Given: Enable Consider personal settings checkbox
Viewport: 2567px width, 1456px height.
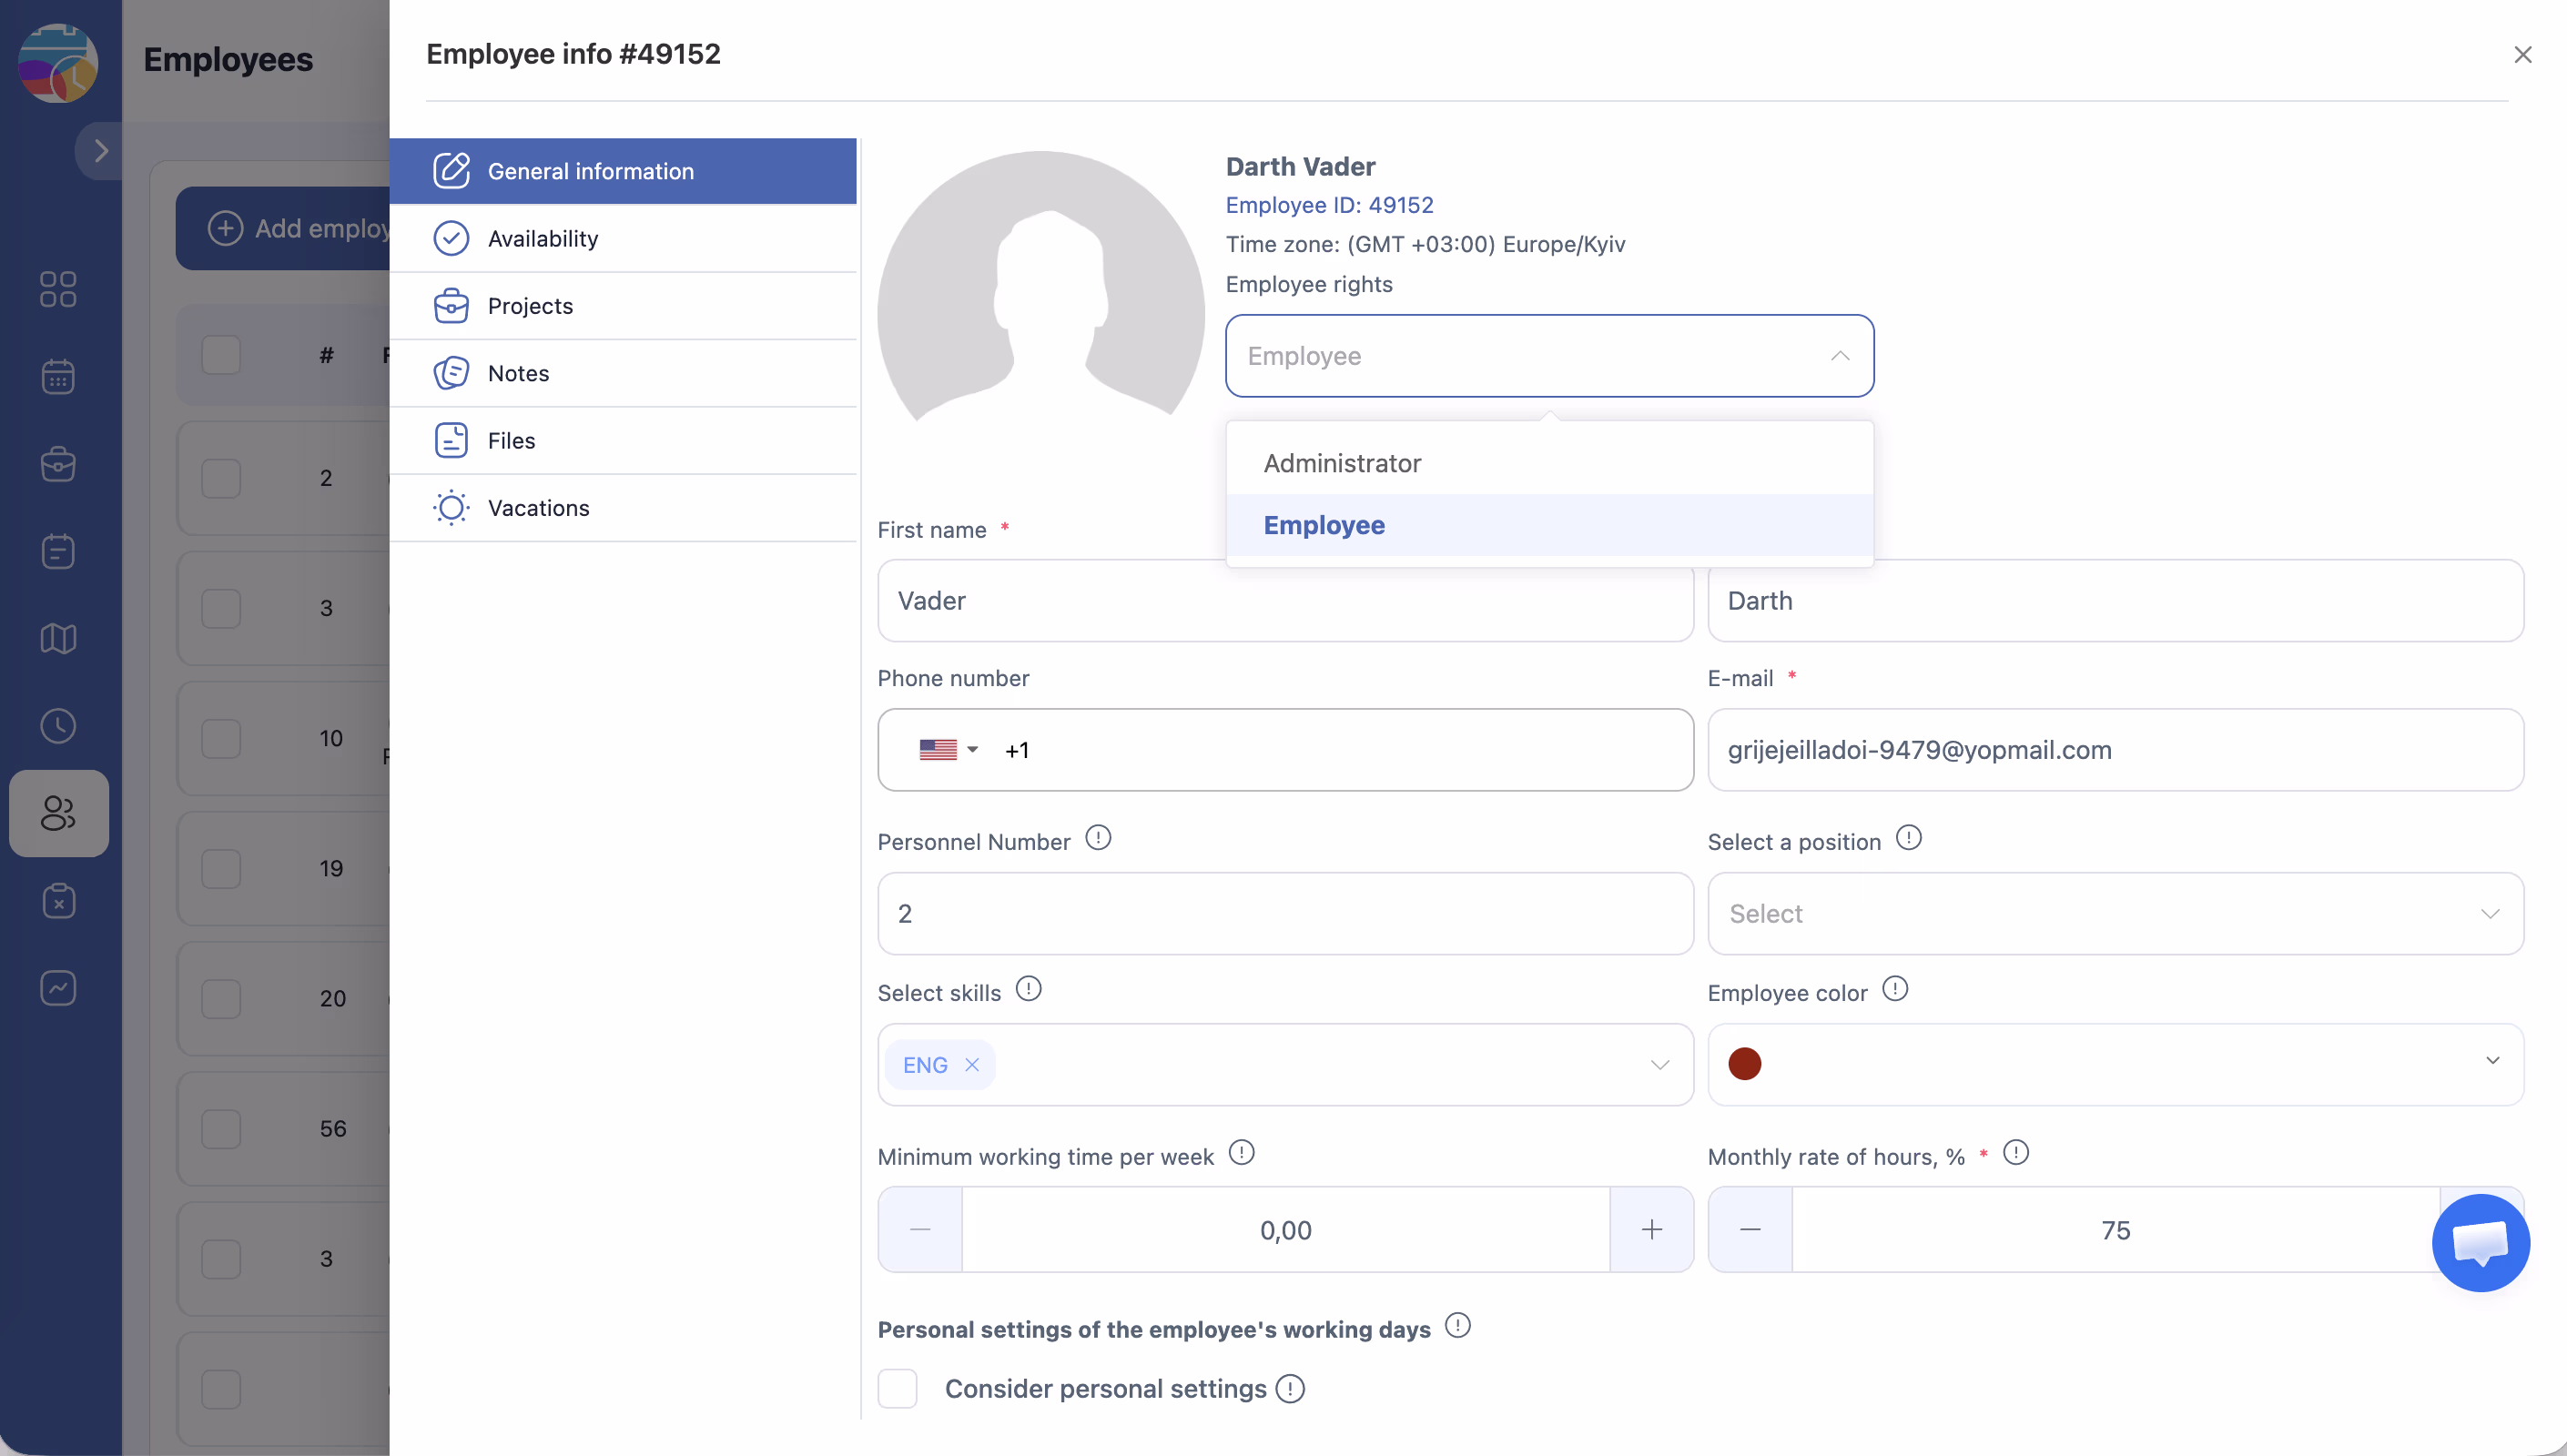Looking at the screenshot, I should point(897,1389).
